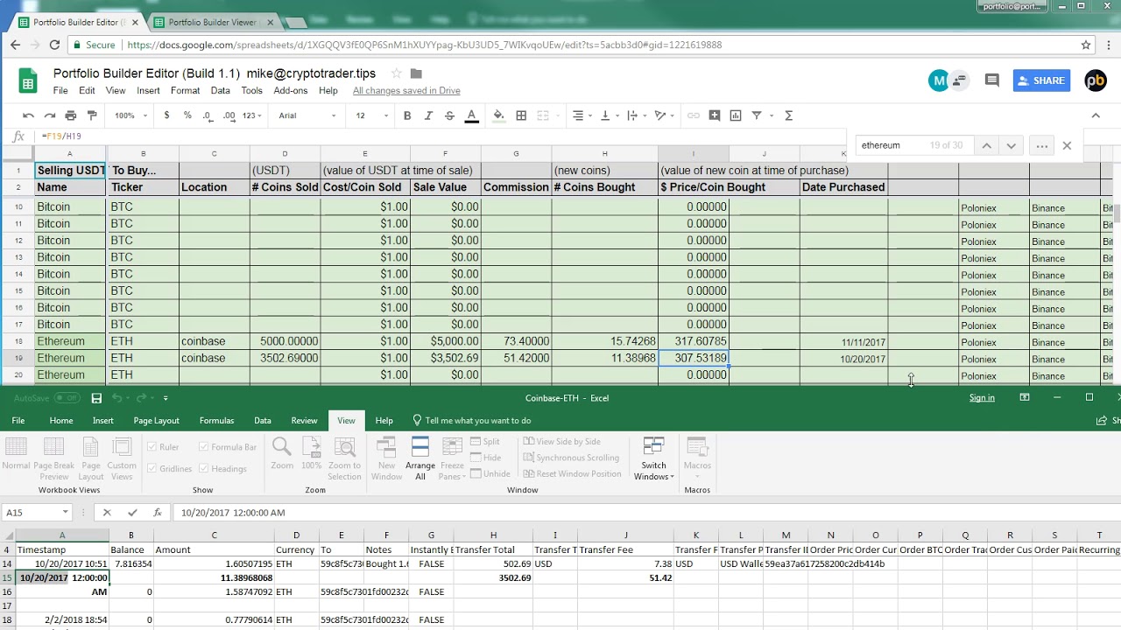Select the cell showing 307.53189 in Sheets
The image size is (1121, 630).
coord(693,358)
